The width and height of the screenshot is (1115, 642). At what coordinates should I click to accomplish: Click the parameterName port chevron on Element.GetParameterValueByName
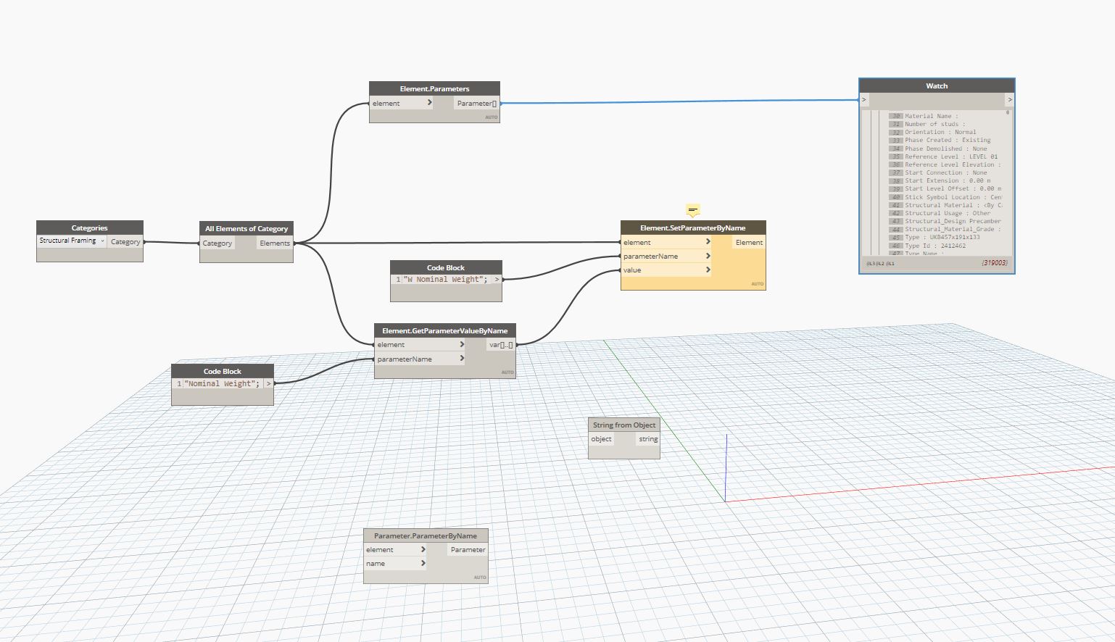(462, 358)
